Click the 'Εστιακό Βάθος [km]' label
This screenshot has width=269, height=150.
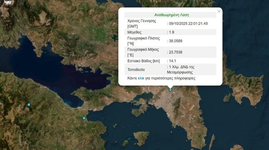[x=143, y=61]
